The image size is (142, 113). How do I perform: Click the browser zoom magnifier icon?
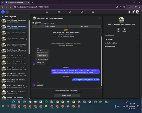coord(120,7)
